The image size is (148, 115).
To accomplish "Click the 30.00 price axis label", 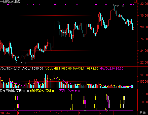I will coord(144,16).
